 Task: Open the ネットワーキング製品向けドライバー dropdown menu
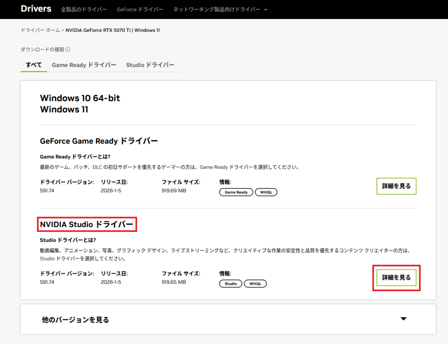tap(217, 9)
